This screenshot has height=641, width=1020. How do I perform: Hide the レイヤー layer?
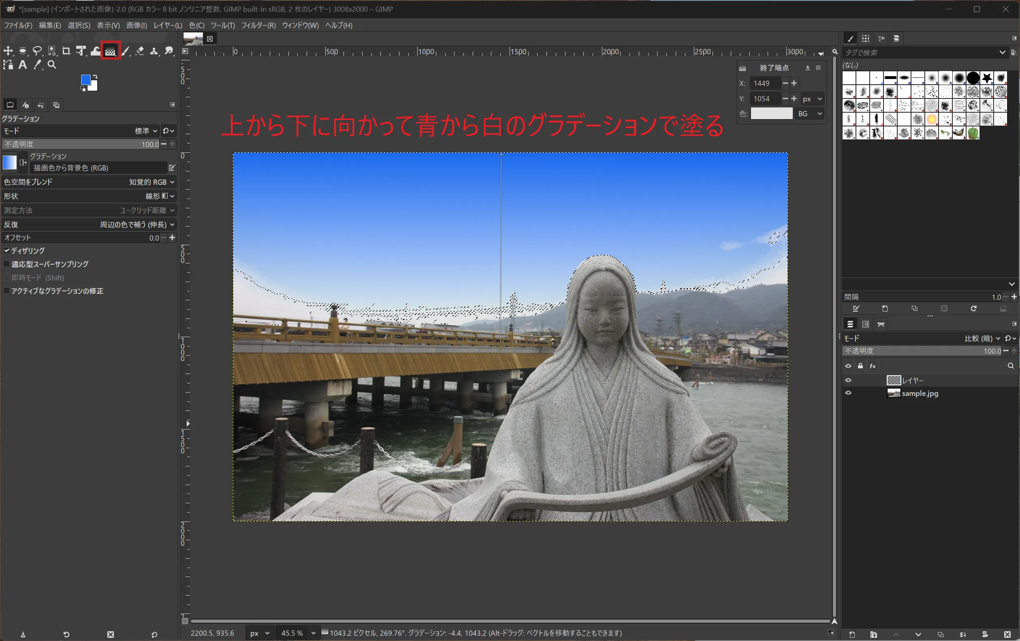tap(848, 380)
